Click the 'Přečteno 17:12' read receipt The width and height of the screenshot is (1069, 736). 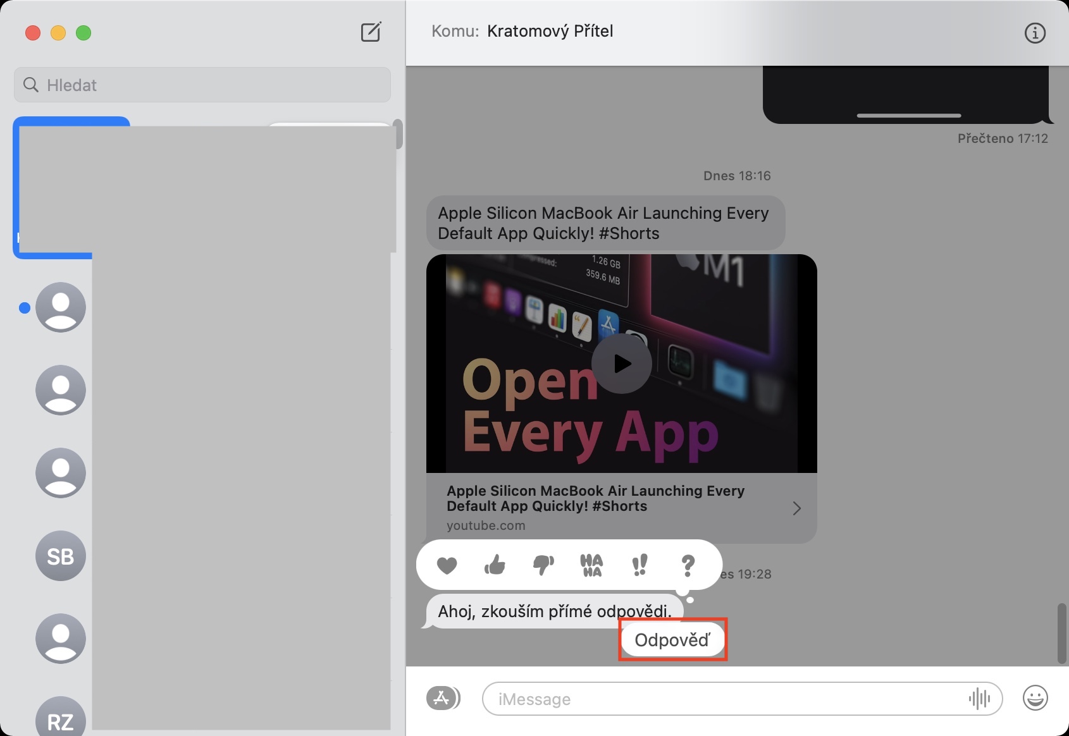(x=1003, y=138)
